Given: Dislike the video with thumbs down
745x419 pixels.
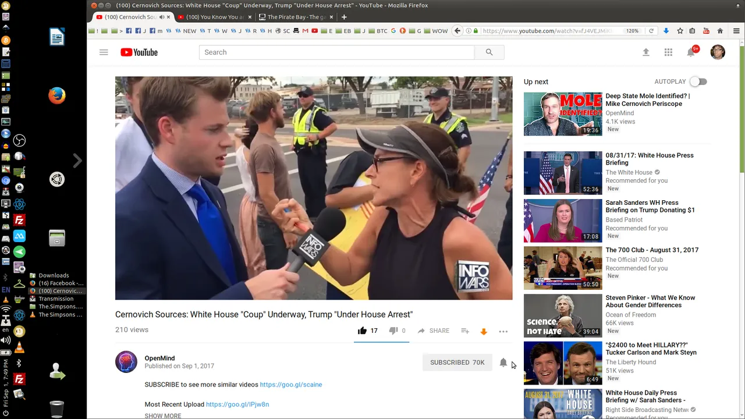Looking at the screenshot, I should [x=393, y=331].
